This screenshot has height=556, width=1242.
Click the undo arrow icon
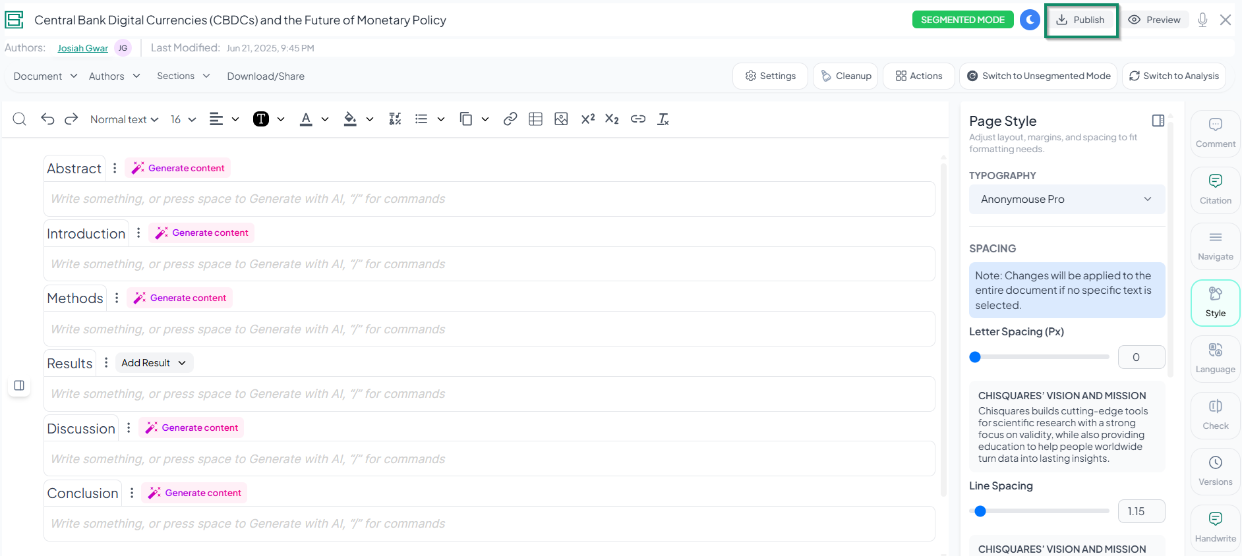coord(47,119)
